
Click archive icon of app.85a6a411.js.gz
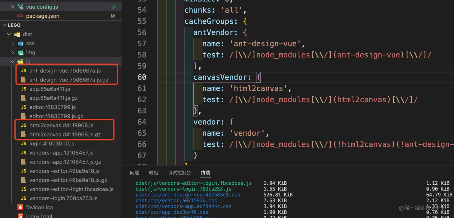pyautogui.click(x=23, y=98)
